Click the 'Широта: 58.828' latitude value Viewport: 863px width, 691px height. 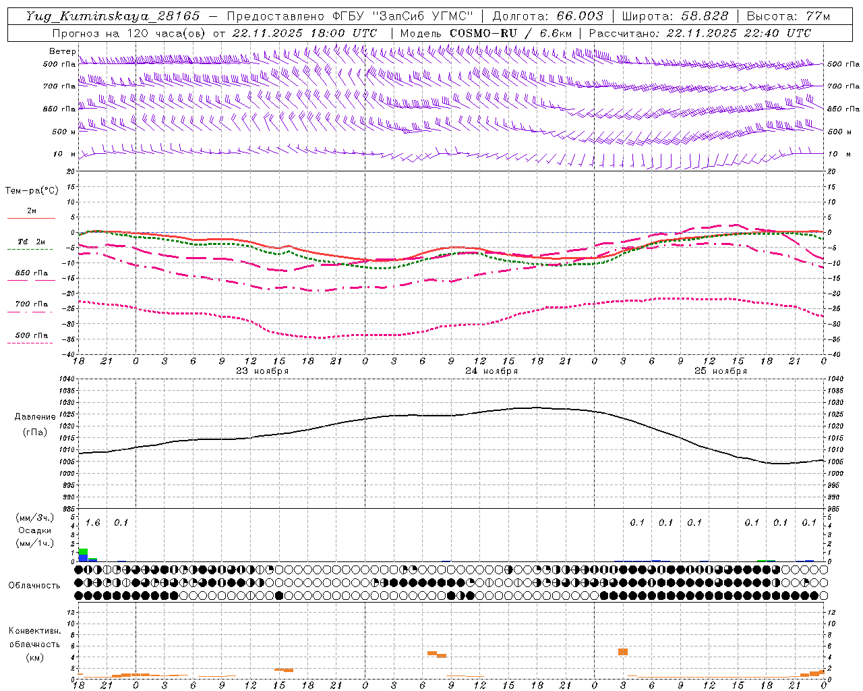pos(675,16)
